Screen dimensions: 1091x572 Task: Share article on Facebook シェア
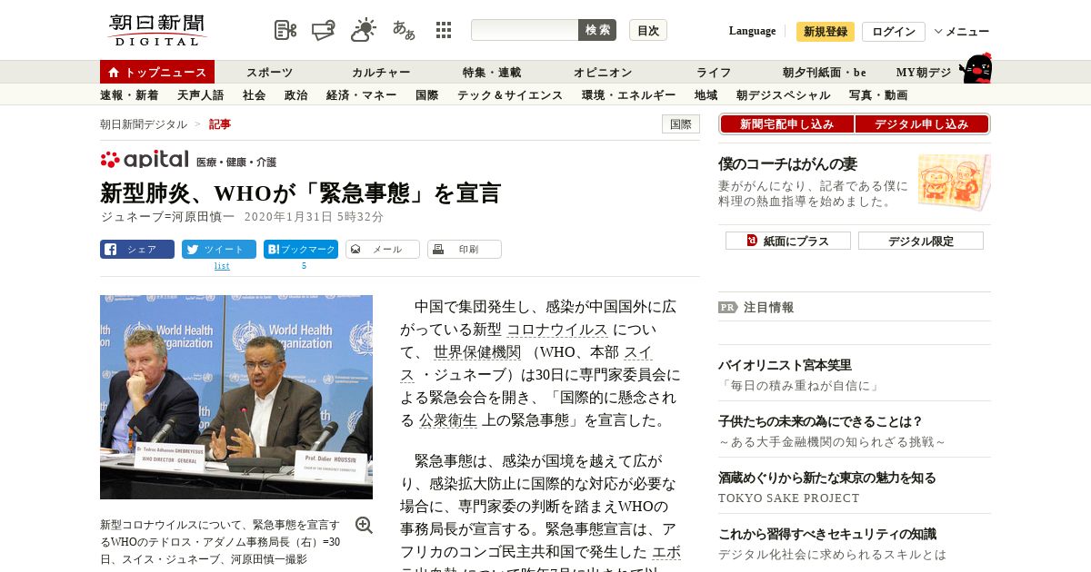[x=137, y=249]
